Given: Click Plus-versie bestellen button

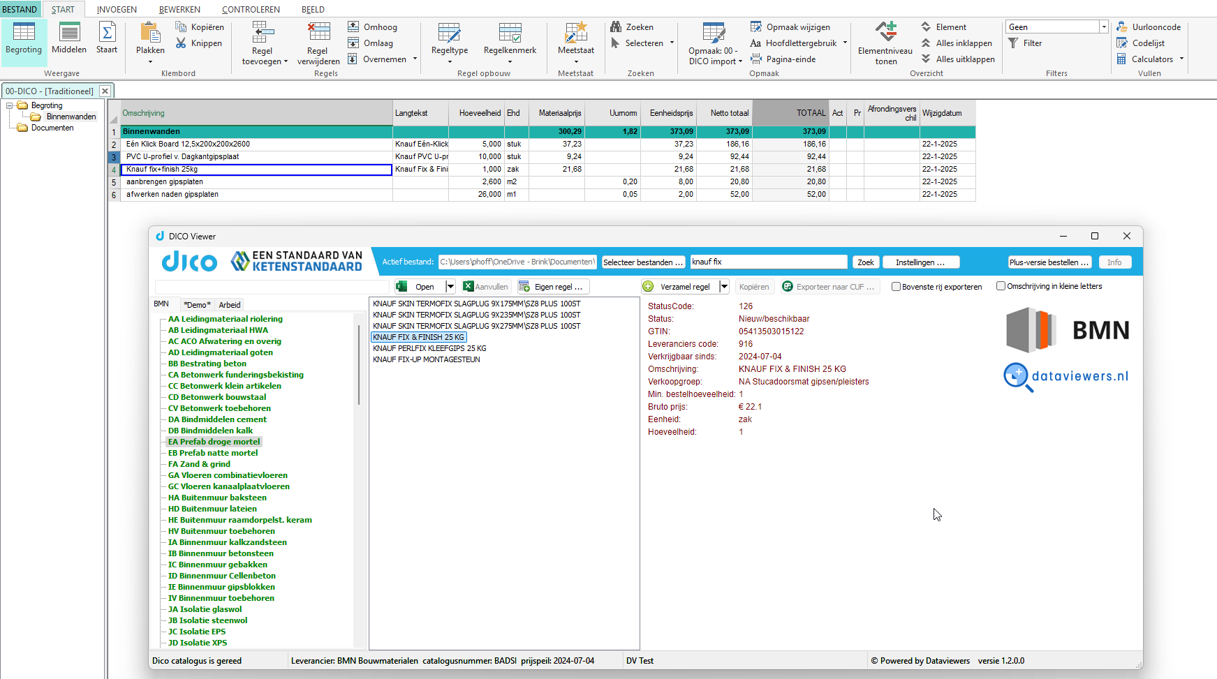Looking at the screenshot, I should tap(1049, 262).
